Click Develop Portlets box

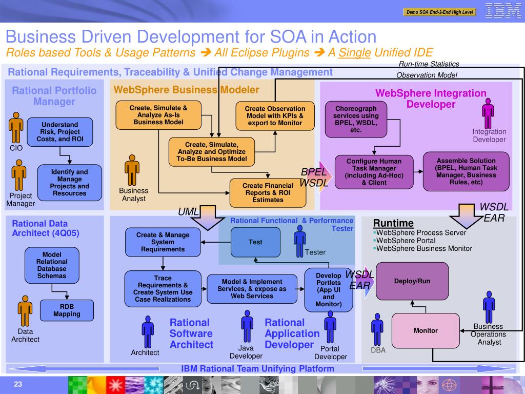click(329, 290)
